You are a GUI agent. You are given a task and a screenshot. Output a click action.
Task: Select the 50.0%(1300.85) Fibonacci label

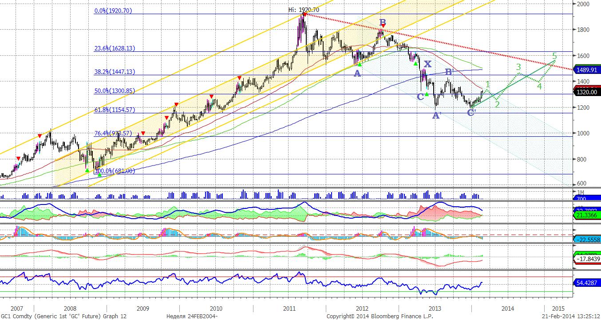click(115, 91)
